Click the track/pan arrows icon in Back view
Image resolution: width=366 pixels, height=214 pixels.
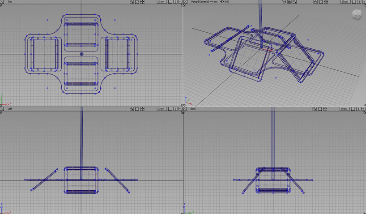coord(325,109)
